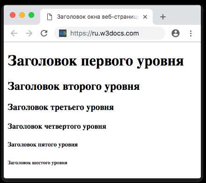Click the Заголовок третьего уровня heading
206x183 pixels.
pyautogui.click(x=61, y=107)
